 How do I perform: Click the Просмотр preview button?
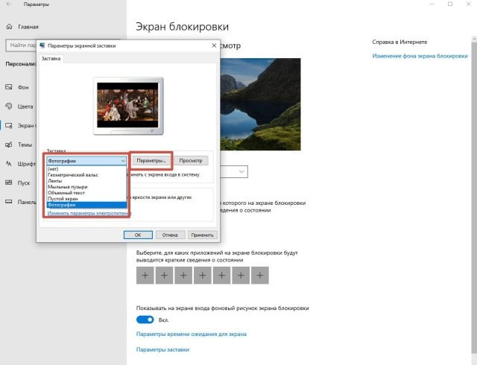click(x=191, y=160)
